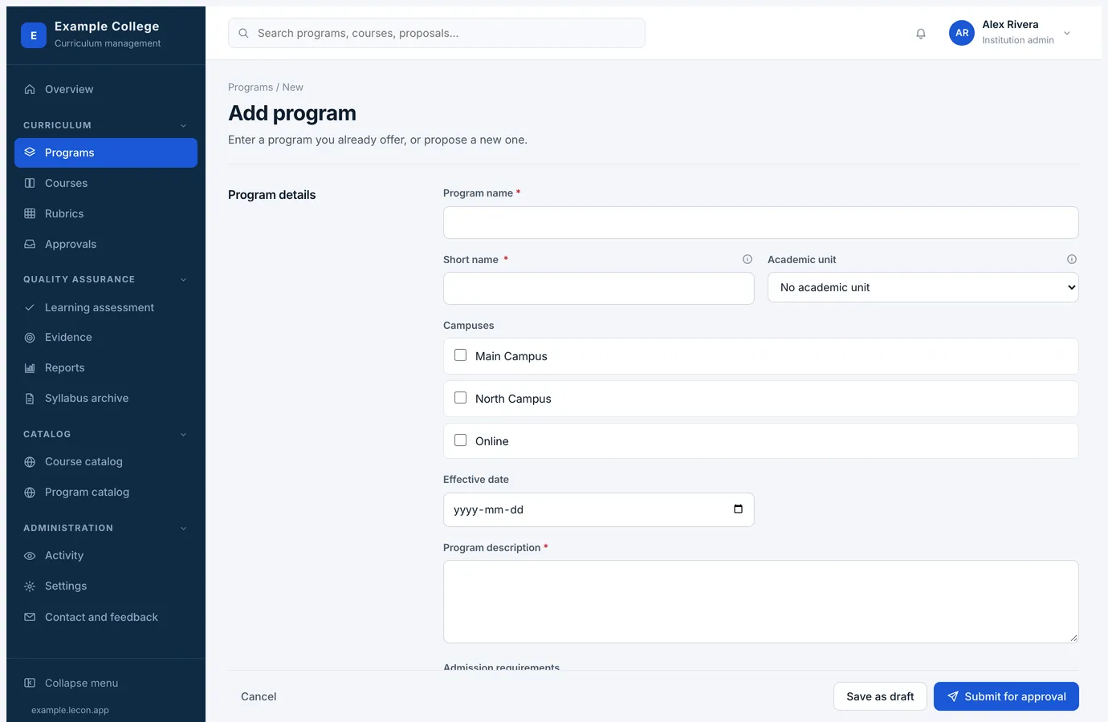Click the Reports chart icon
This screenshot has width=1108, height=722.
30,368
